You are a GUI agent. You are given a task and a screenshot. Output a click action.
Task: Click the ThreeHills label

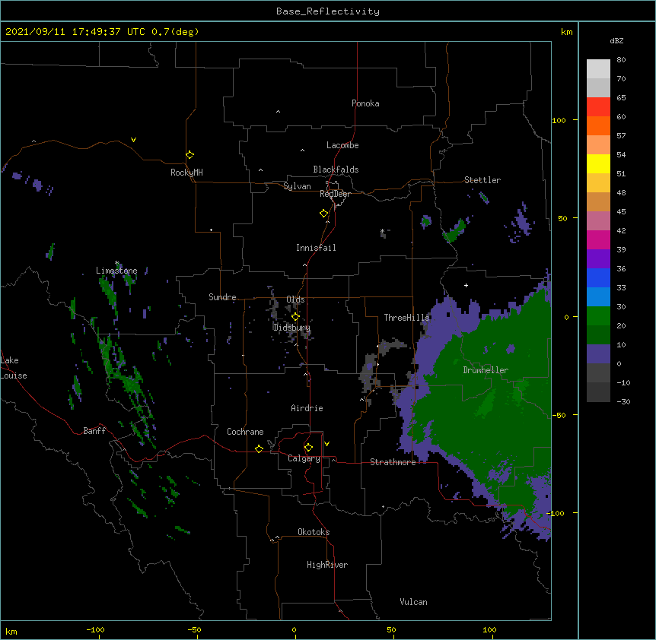pos(406,318)
